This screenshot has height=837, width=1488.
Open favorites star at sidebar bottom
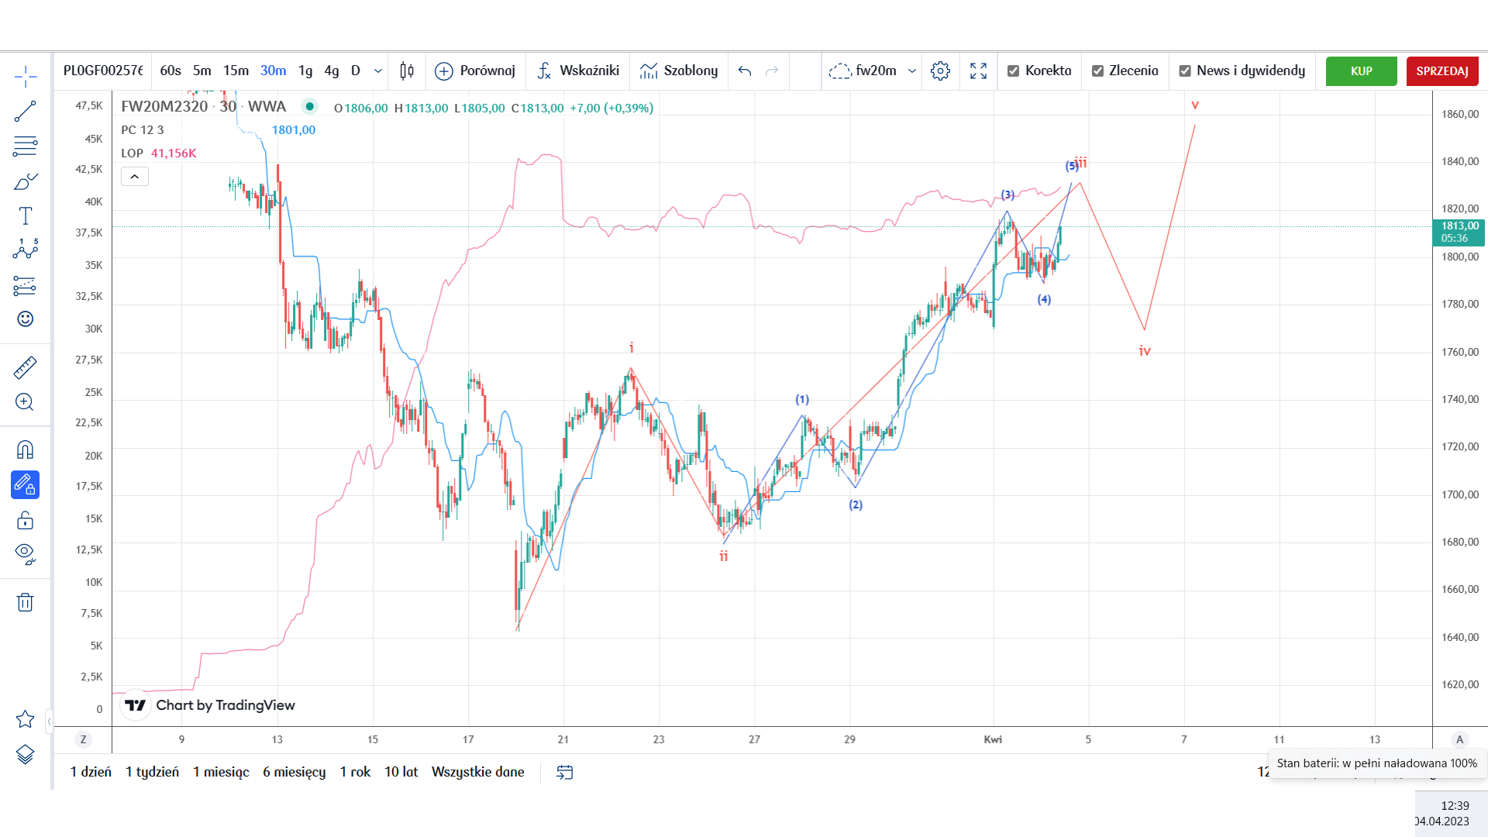point(25,719)
